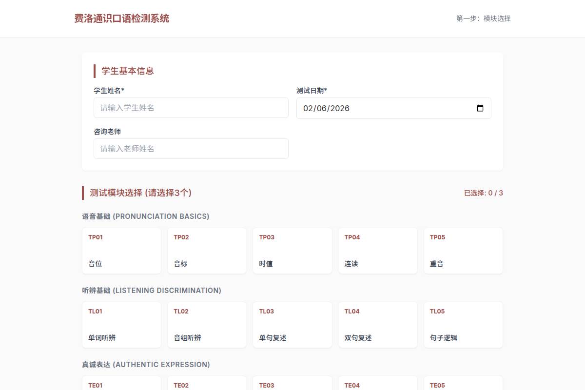Select the TP04 连读 module card

click(378, 250)
